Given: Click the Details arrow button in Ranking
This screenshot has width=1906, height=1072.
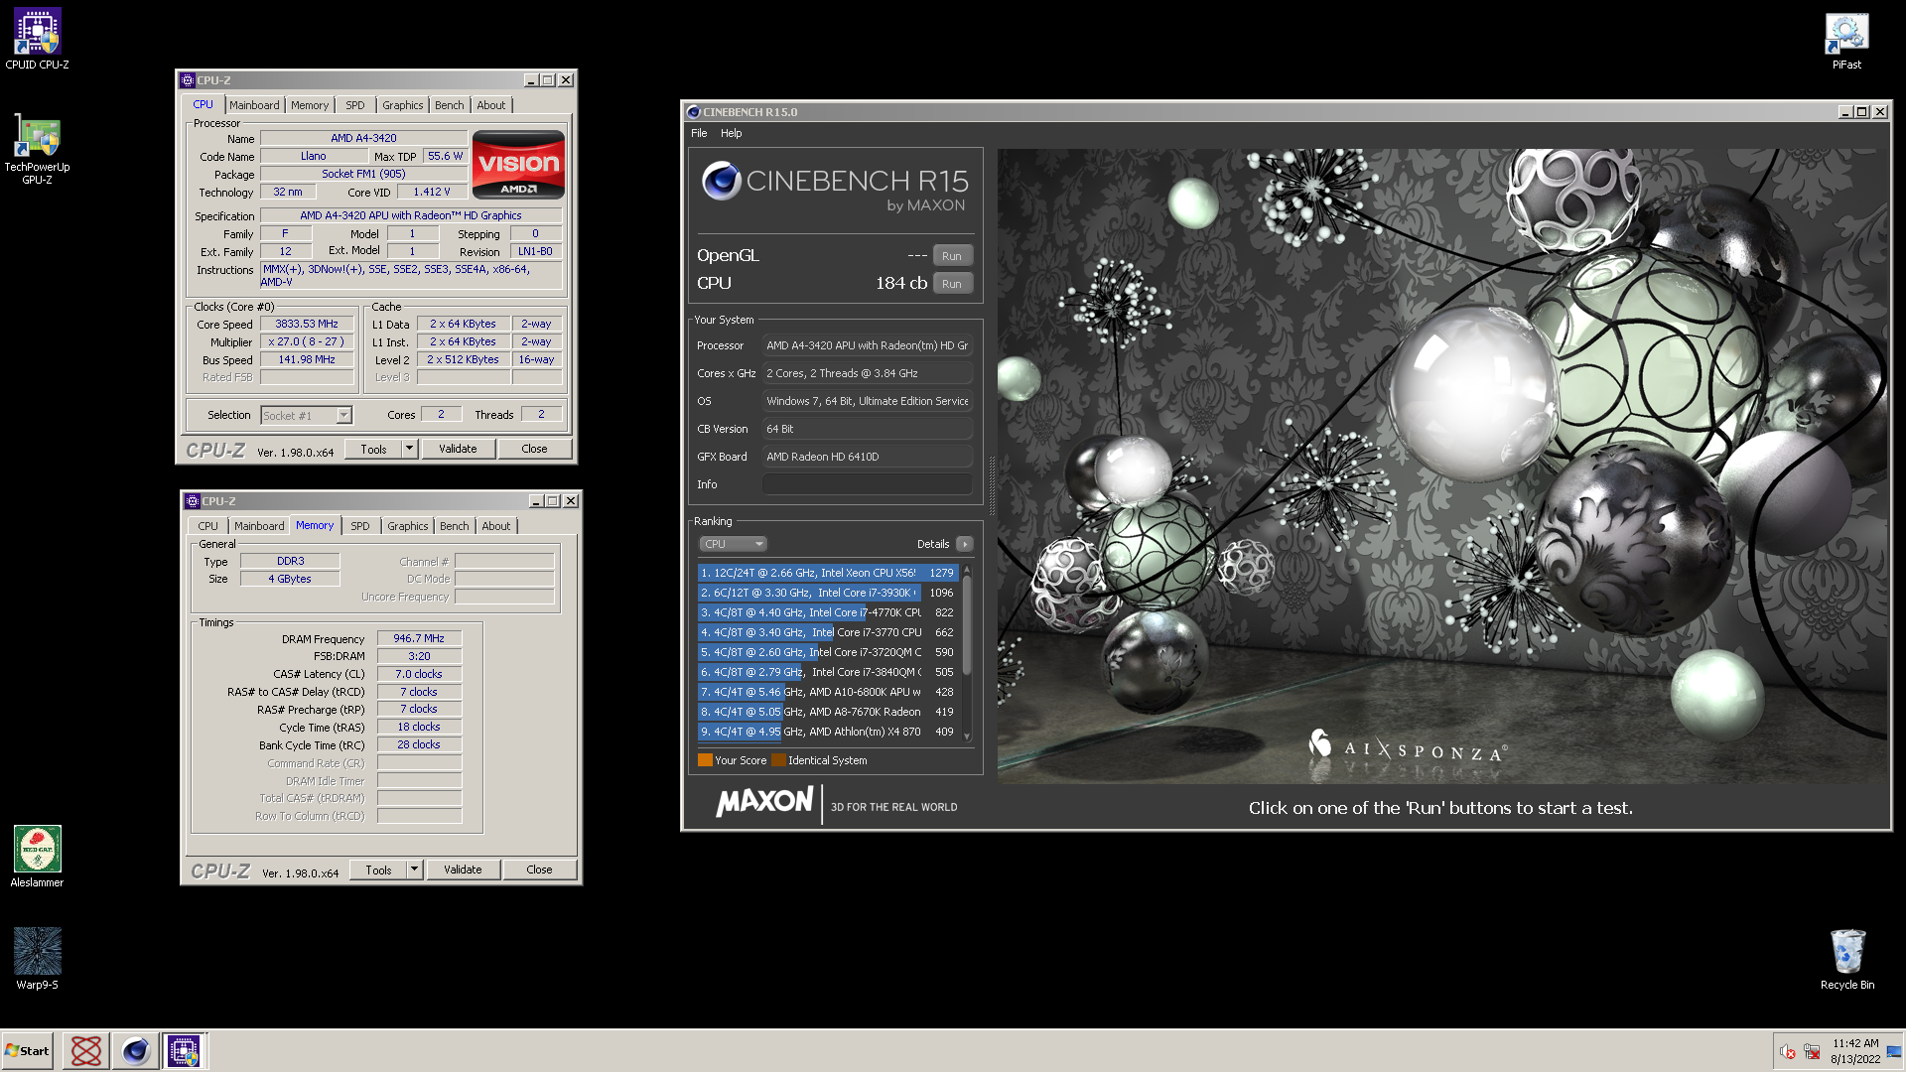Looking at the screenshot, I should coord(964,544).
